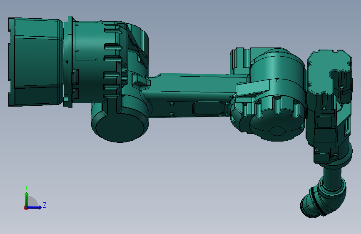The width and height of the screenshot is (361, 234).
Task: Click the large cylindrical base motor housing
Action: (36, 62)
